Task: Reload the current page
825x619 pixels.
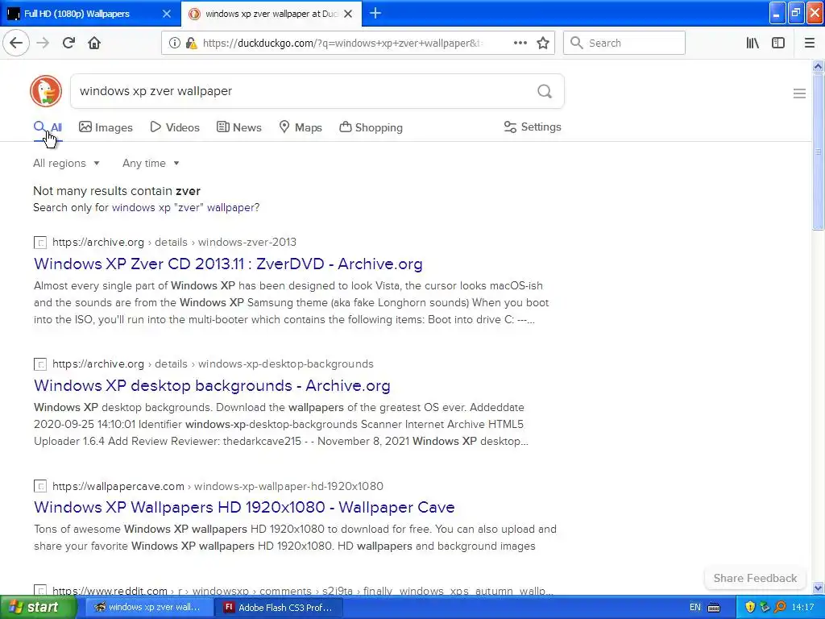Action: click(x=69, y=43)
